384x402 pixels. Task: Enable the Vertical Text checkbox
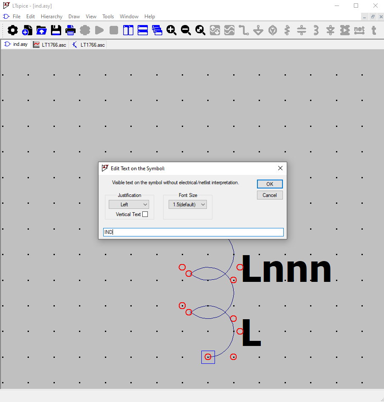tap(145, 214)
